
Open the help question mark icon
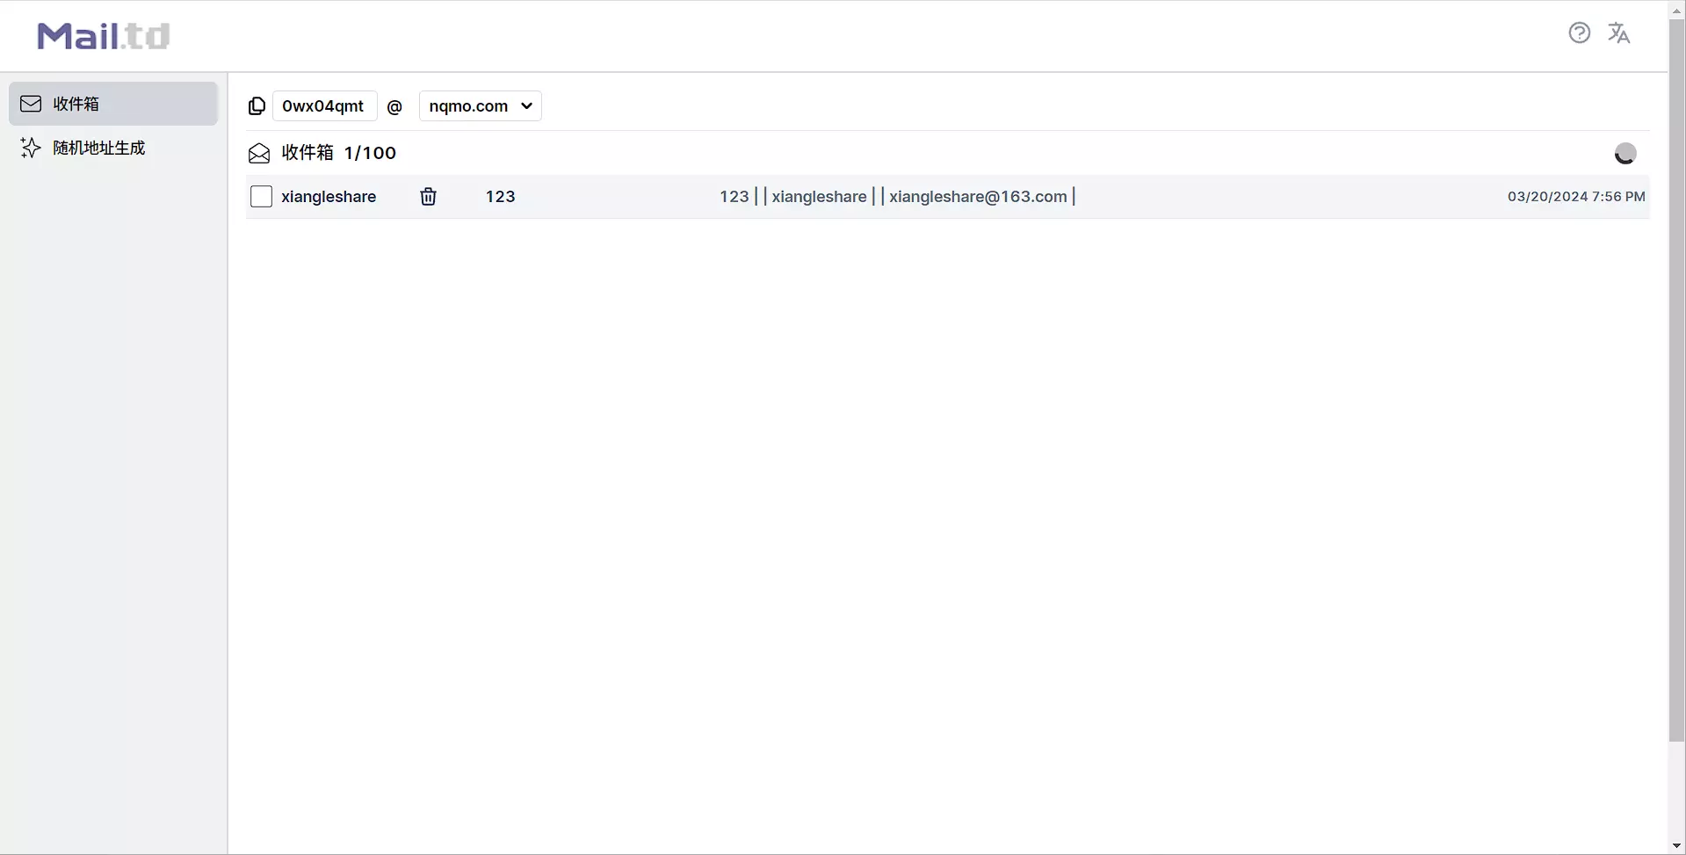coord(1579,33)
